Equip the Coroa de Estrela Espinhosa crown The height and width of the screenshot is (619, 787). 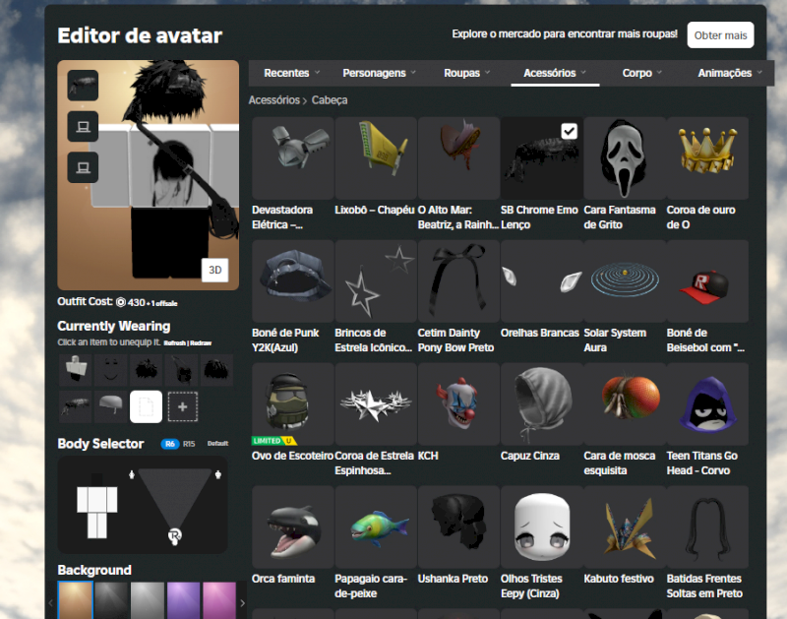click(x=376, y=404)
